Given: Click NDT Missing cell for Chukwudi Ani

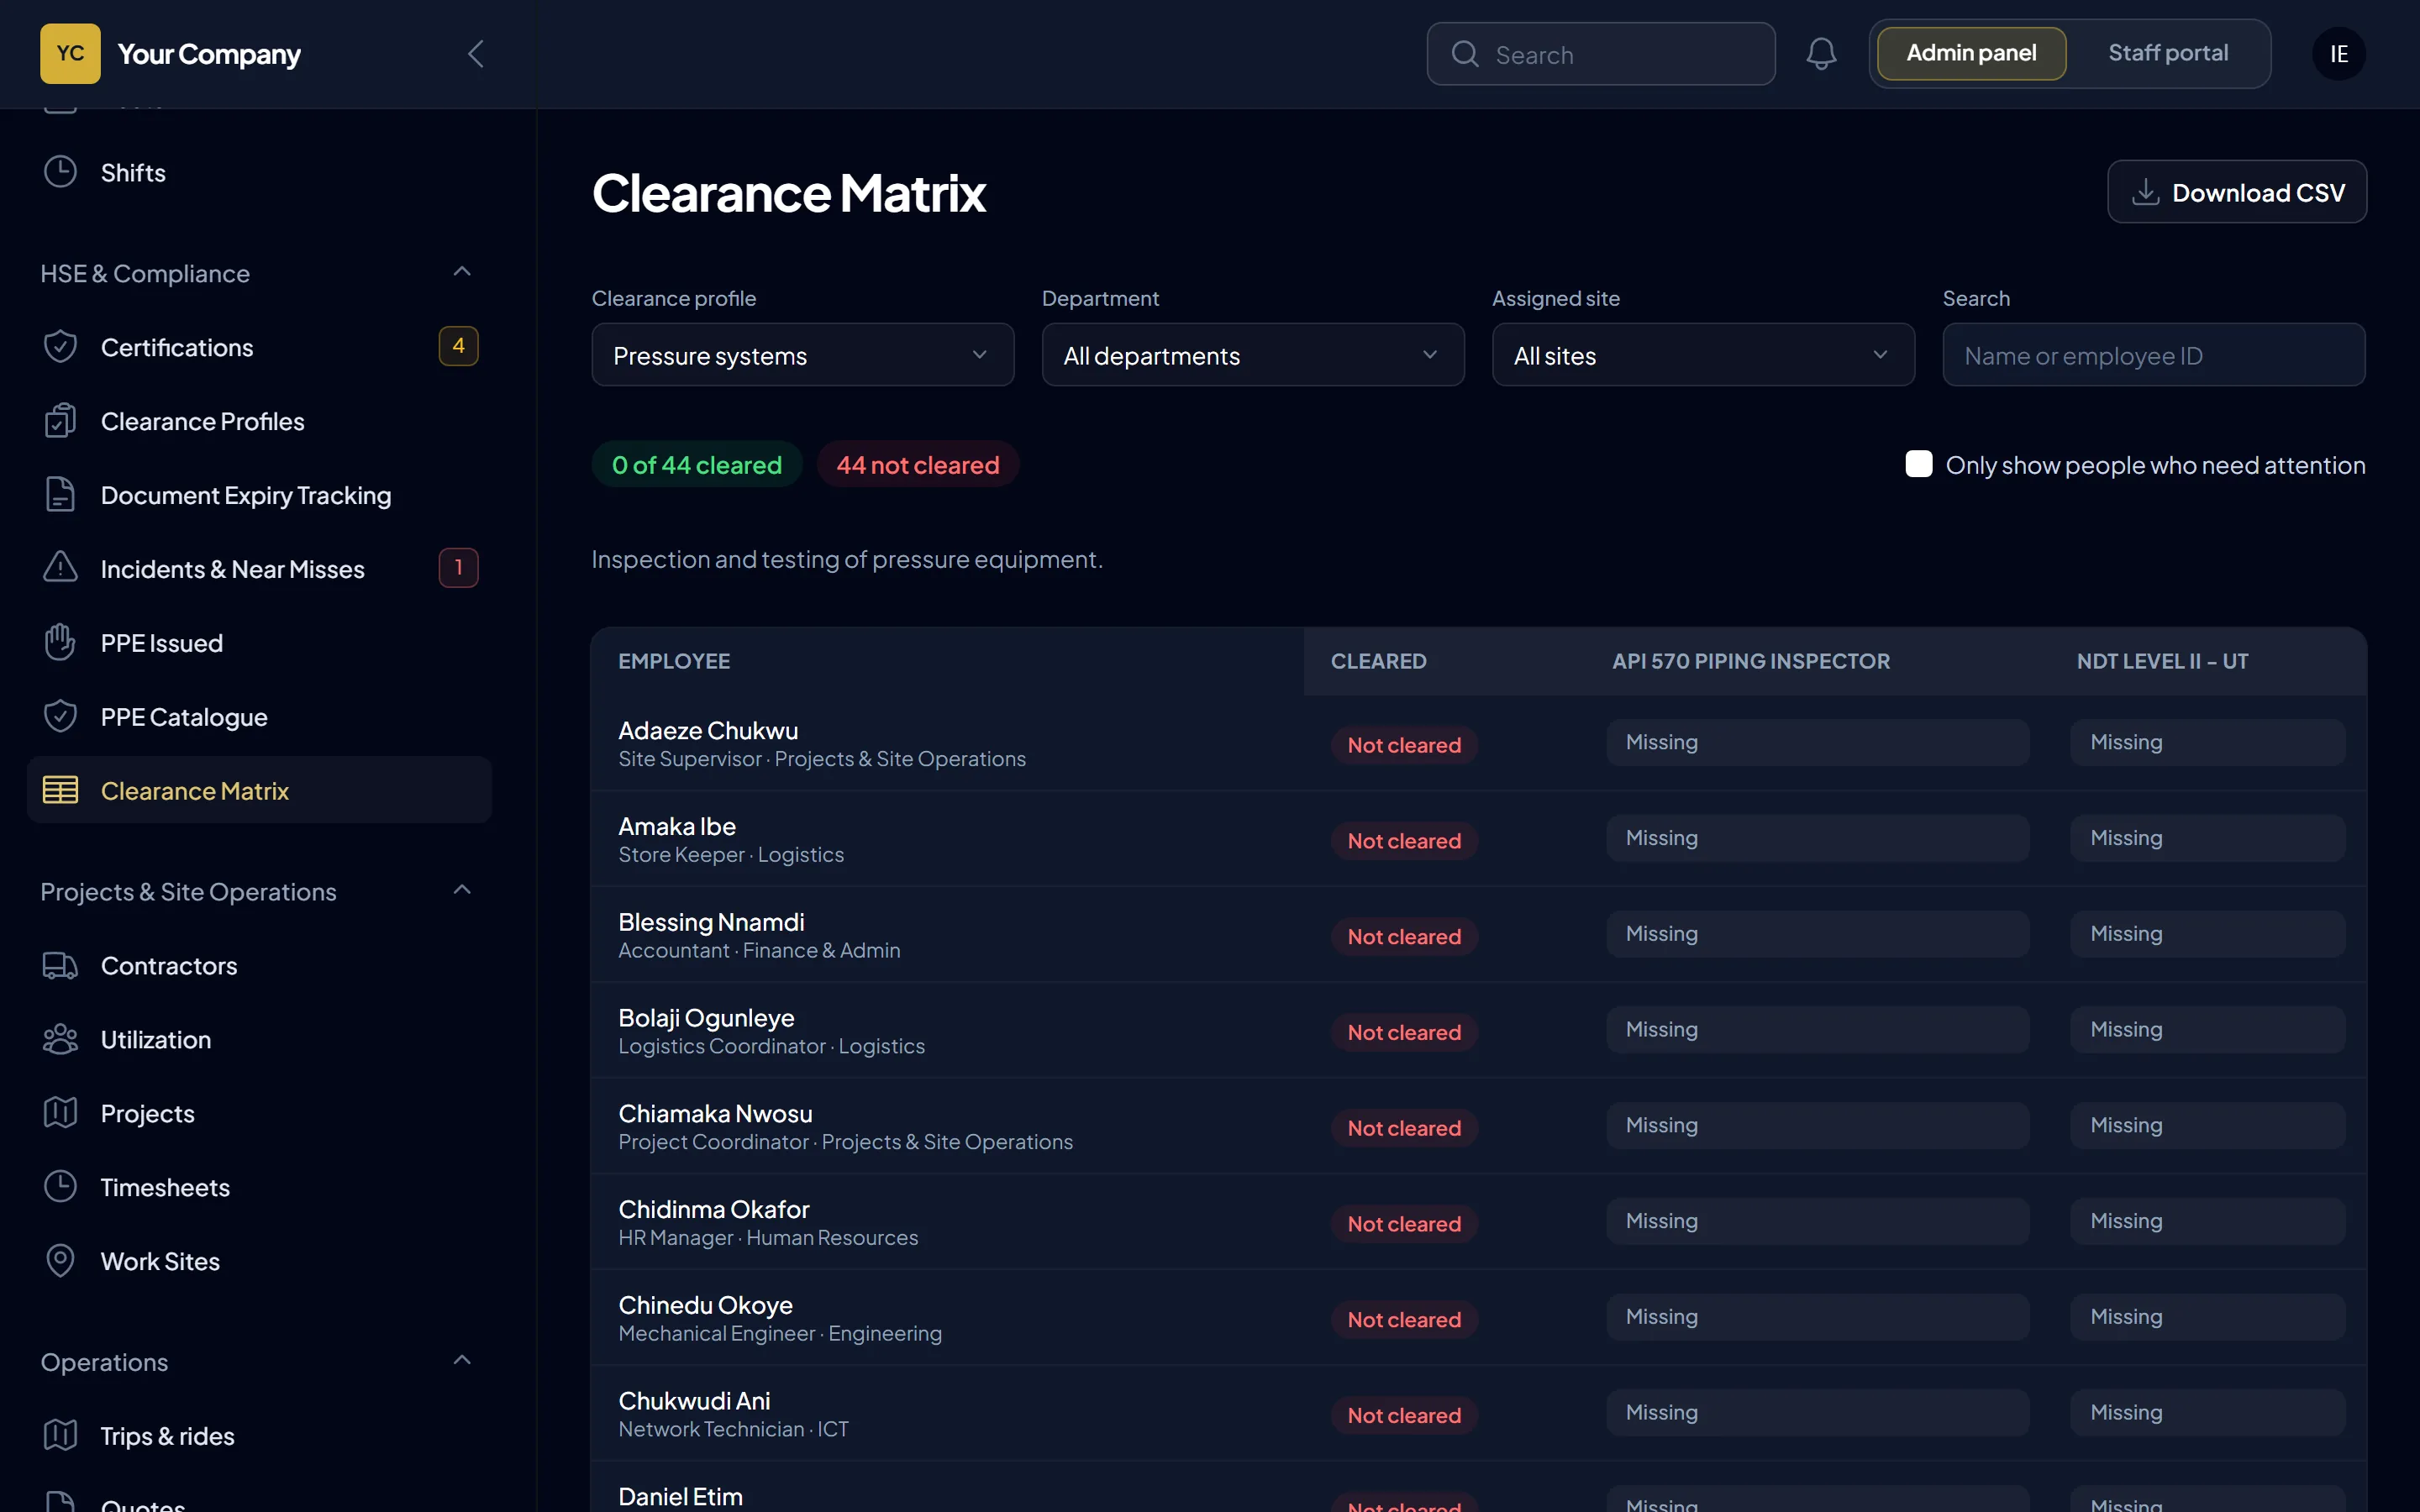Looking at the screenshot, I should tap(2207, 1412).
